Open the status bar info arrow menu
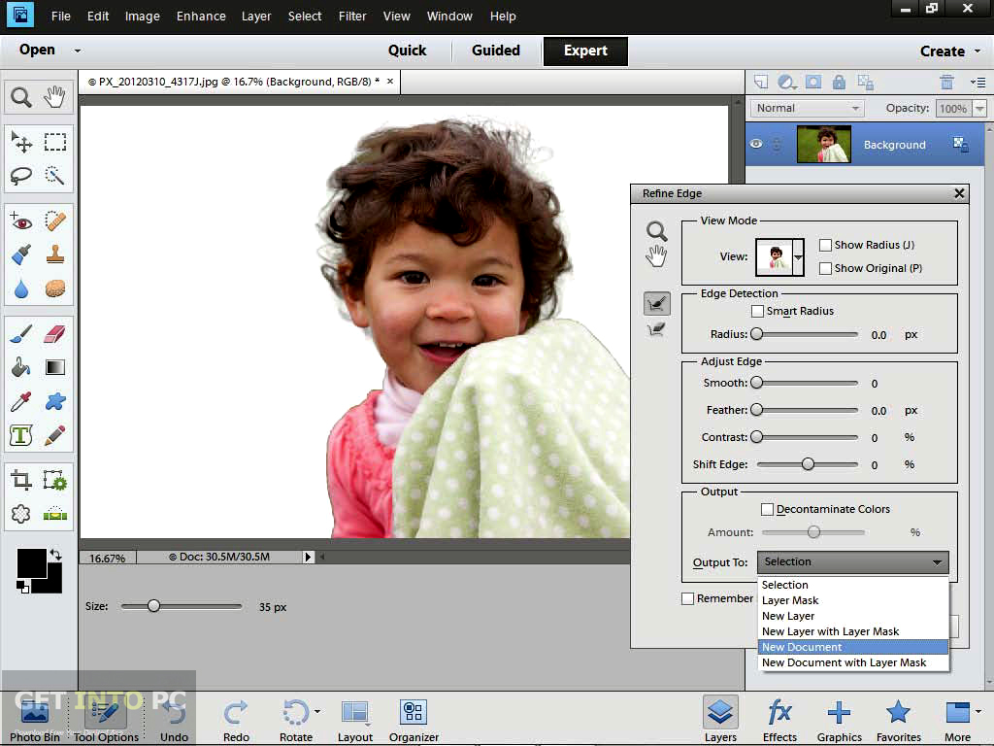The width and height of the screenshot is (994, 746). click(x=308, y=557)
